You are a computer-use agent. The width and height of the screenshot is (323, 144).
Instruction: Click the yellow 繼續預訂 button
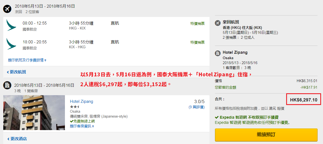266,135
